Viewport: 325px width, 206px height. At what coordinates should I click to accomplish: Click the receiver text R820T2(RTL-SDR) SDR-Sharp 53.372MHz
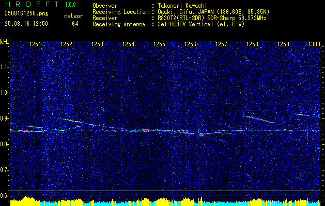(212, 18)
